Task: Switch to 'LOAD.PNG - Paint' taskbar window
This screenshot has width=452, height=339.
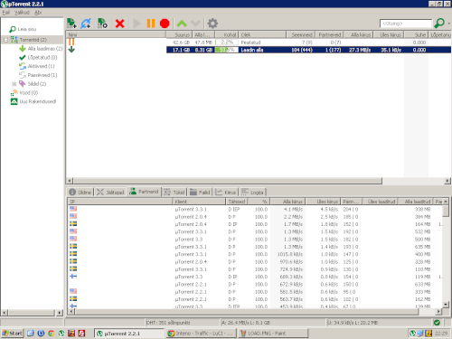Action: tap(274, 334)
